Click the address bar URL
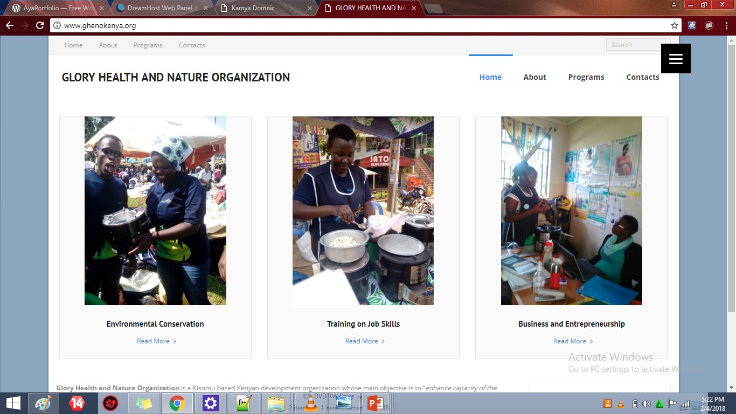Image resolution: width=736 pixels, height=414 pixels. click(100, 25)
